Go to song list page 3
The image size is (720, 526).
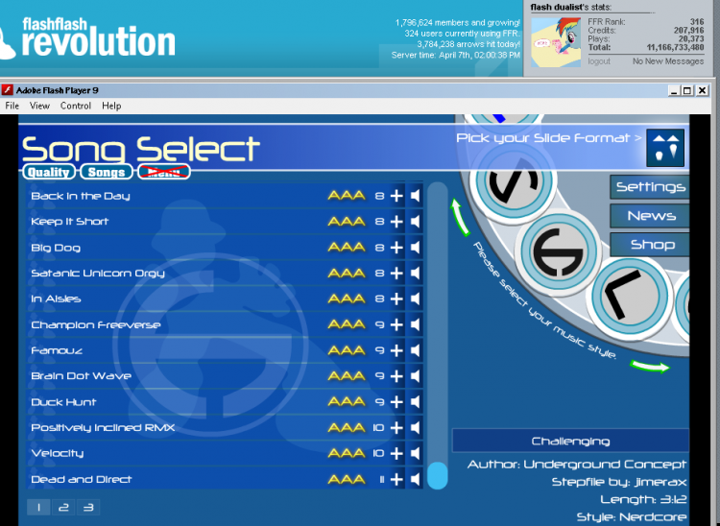tap(88, 507)
